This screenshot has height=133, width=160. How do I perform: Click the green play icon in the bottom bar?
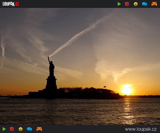click(4, 129)
